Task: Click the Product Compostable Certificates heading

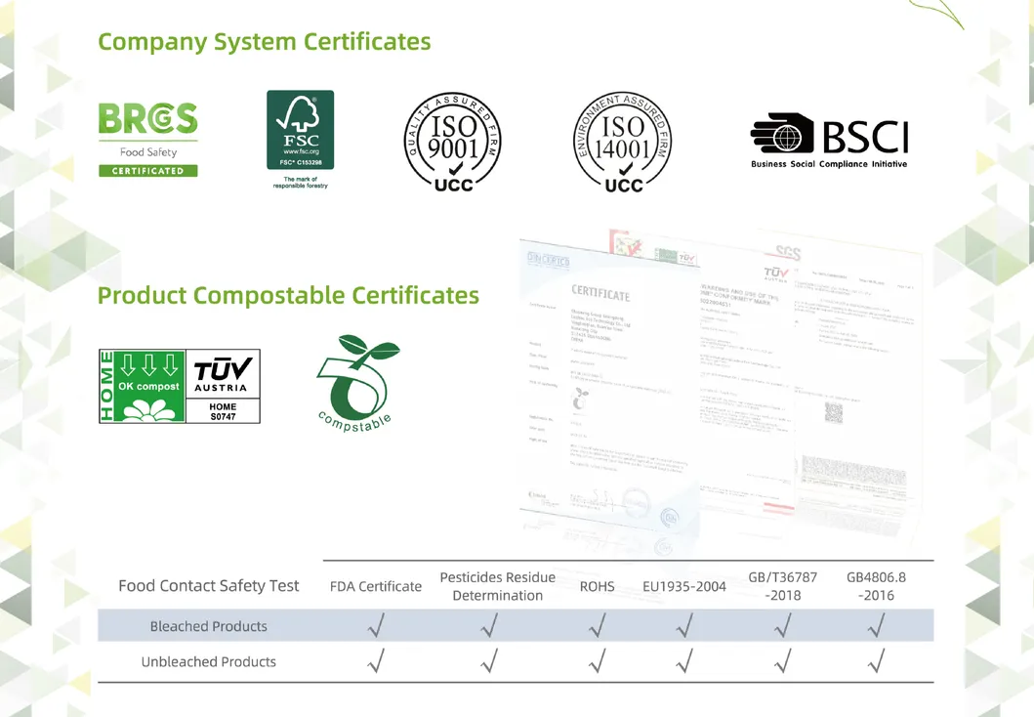Action: click(288, 295)
